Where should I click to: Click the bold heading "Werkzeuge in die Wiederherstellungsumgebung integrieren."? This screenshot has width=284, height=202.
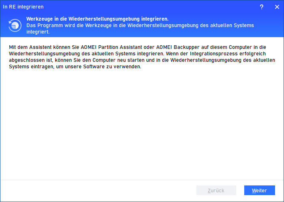[97, 19]
